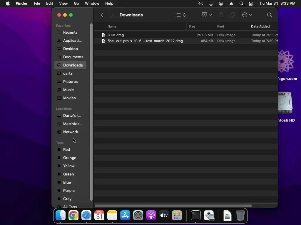Open the View menu
Viewport: 301px width, 225px height.
pos(63,4)
